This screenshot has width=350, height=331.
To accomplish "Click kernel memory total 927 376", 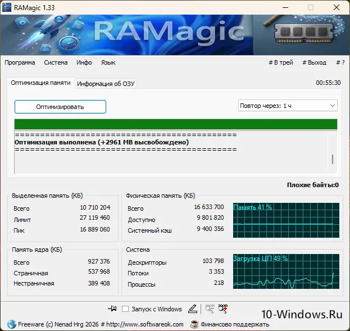I will pyautogui.click(x=99, y=261).
